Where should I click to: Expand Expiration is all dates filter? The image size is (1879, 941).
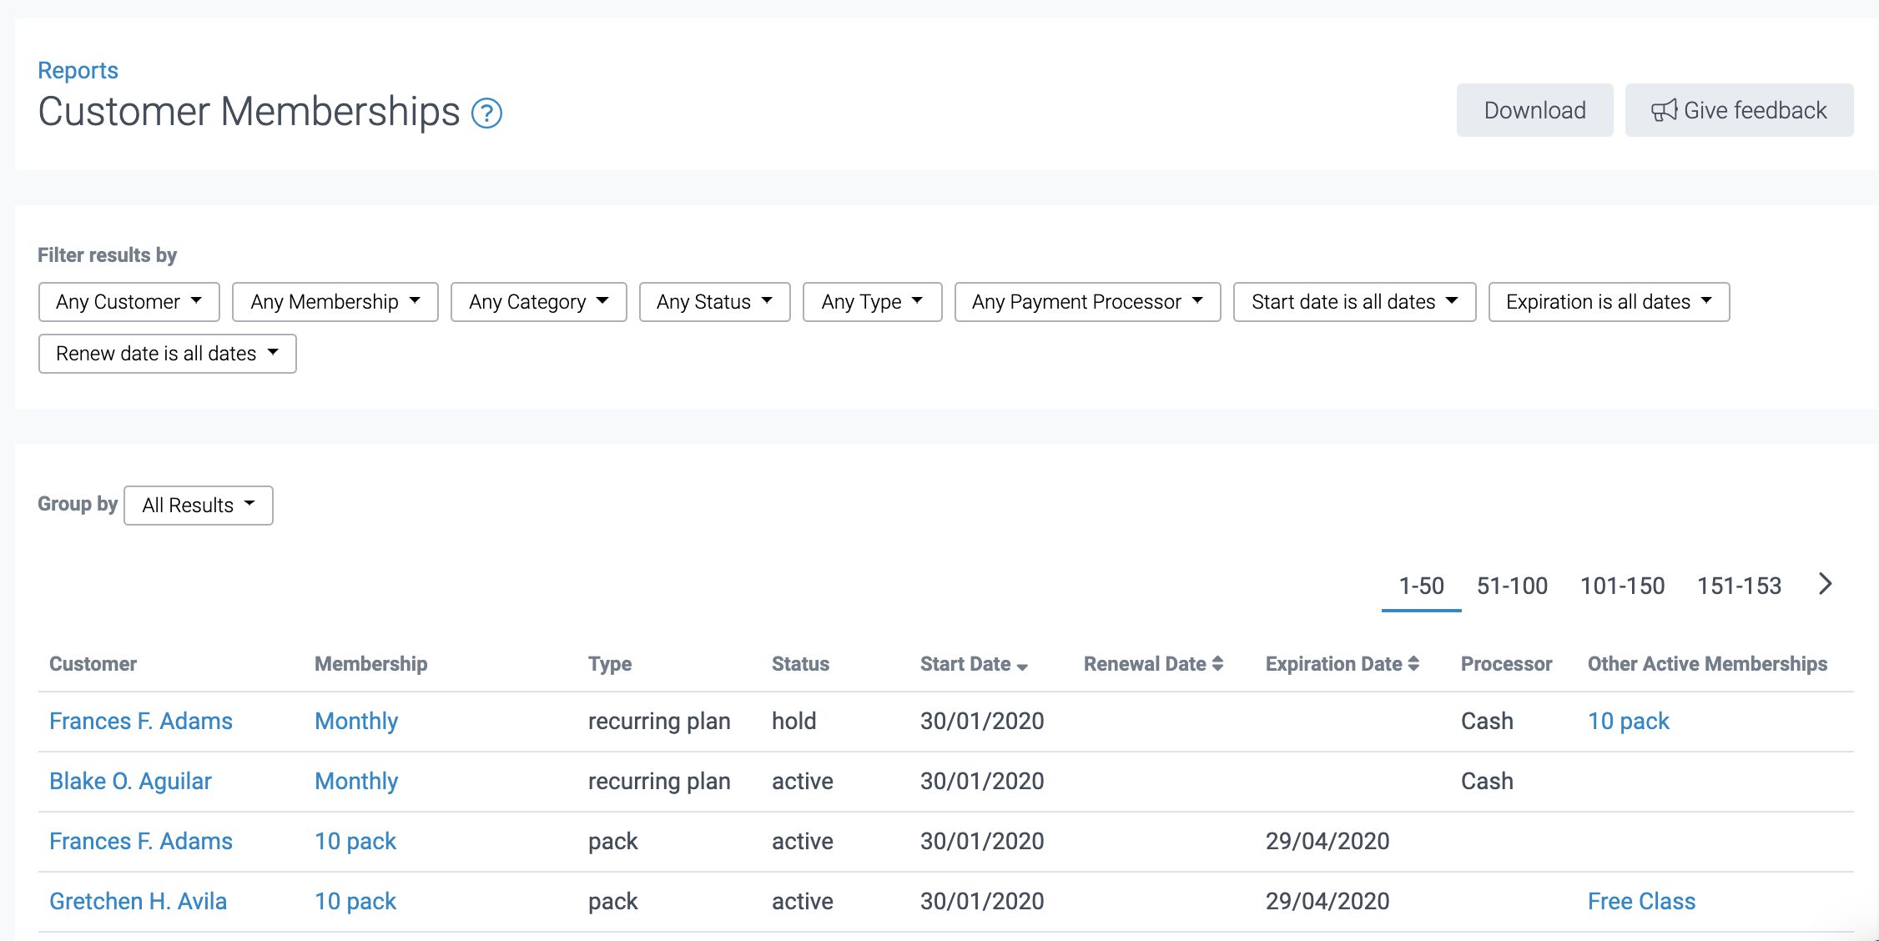[x=1609, y=302]
